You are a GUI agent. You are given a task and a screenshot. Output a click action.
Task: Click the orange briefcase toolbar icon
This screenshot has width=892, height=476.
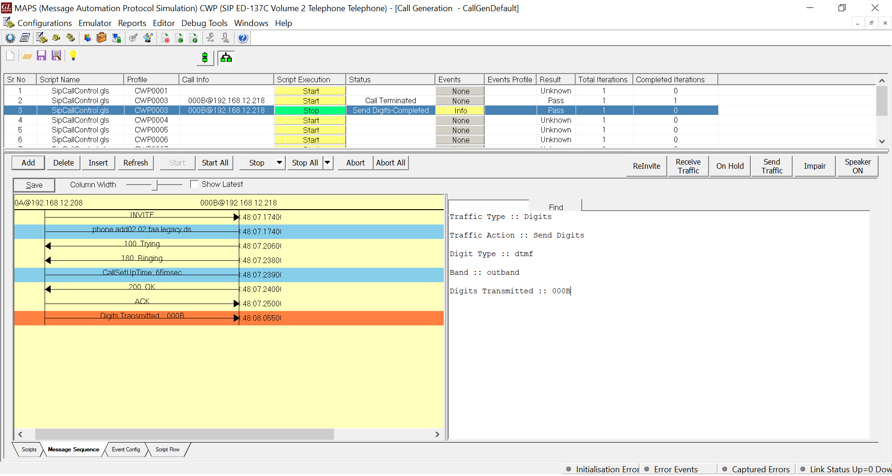click(x=101, y=38)
